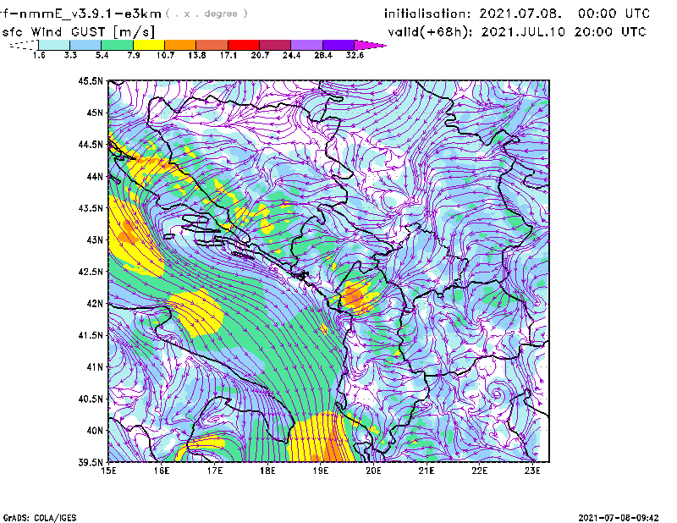The image size is (677, 523).
Task: Click longitude label '23E'
Action: click(532, 471)
